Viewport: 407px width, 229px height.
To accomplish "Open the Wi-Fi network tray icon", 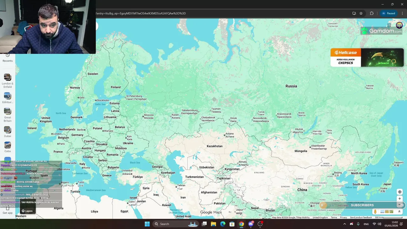I will [374, 224].
